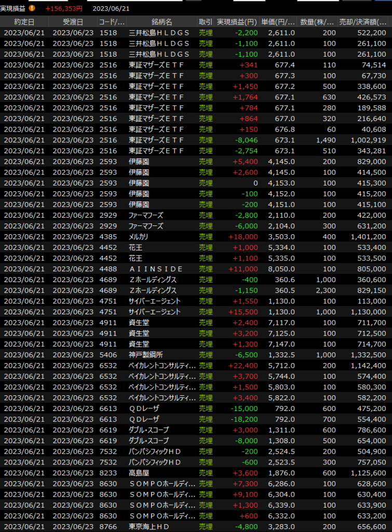Sort by the 約定日 column header
The height and width of the screenshot is (532, 392).
tap(24, 22)
